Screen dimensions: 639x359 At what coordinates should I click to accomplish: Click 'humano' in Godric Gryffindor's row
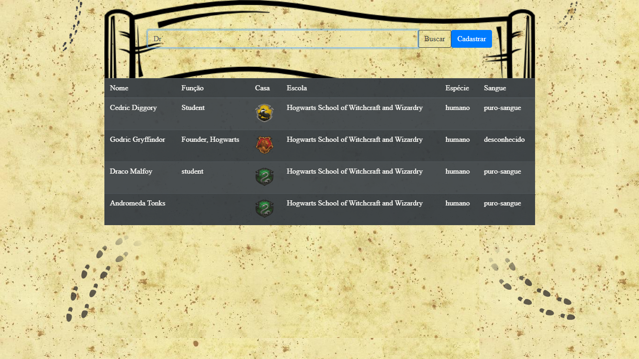click(x=457, y=139)
